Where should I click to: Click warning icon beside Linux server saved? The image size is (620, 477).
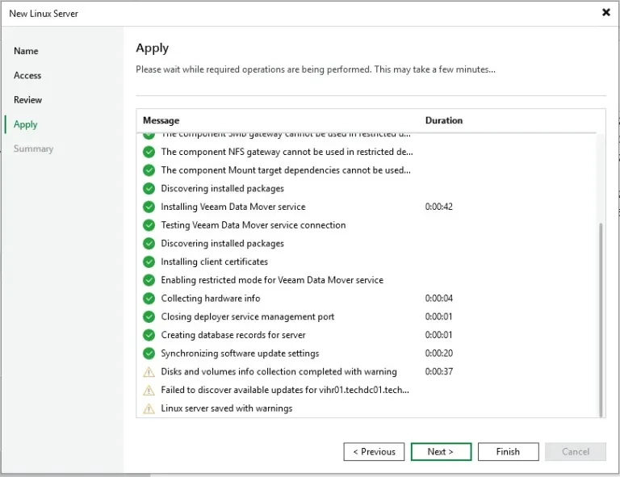point(149,408)
